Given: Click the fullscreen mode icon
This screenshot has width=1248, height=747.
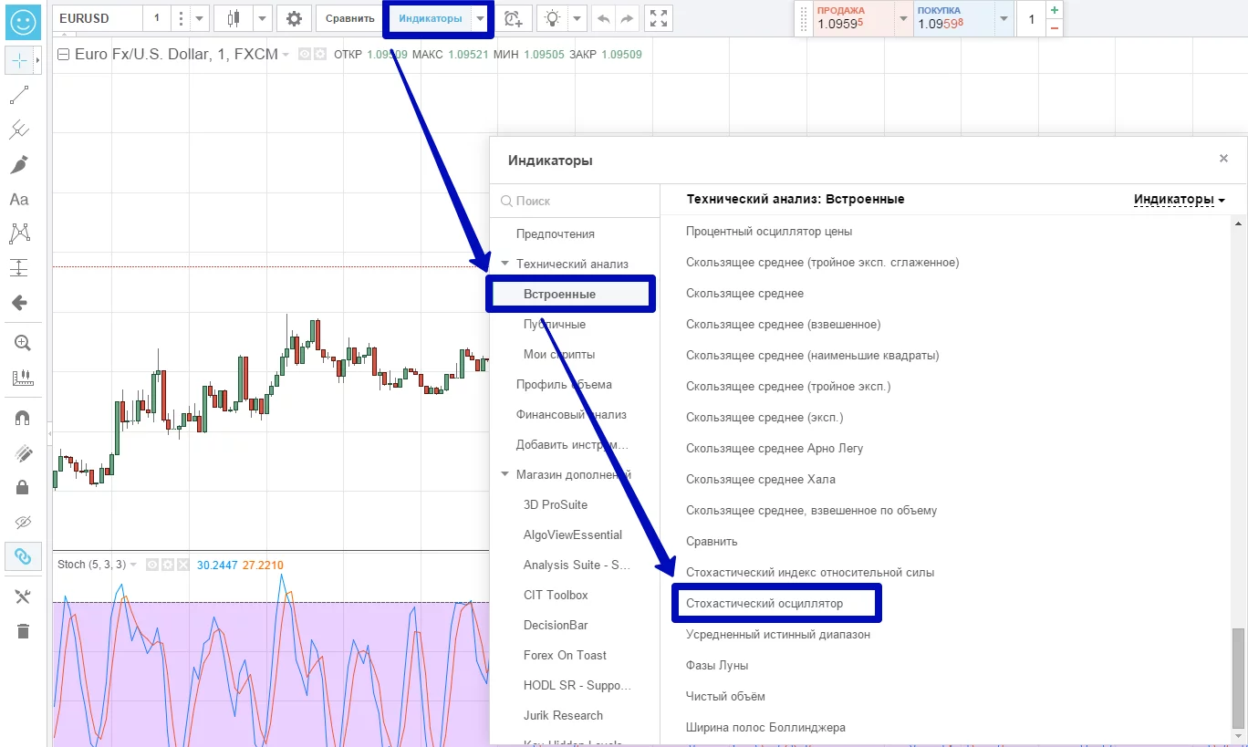Looking at the screenshot, I should (x=658, y=18).
